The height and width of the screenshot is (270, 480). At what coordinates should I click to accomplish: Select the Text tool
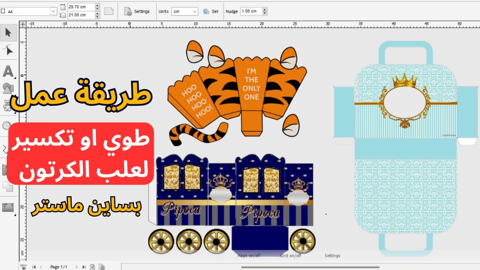click(x=8, y=70)
